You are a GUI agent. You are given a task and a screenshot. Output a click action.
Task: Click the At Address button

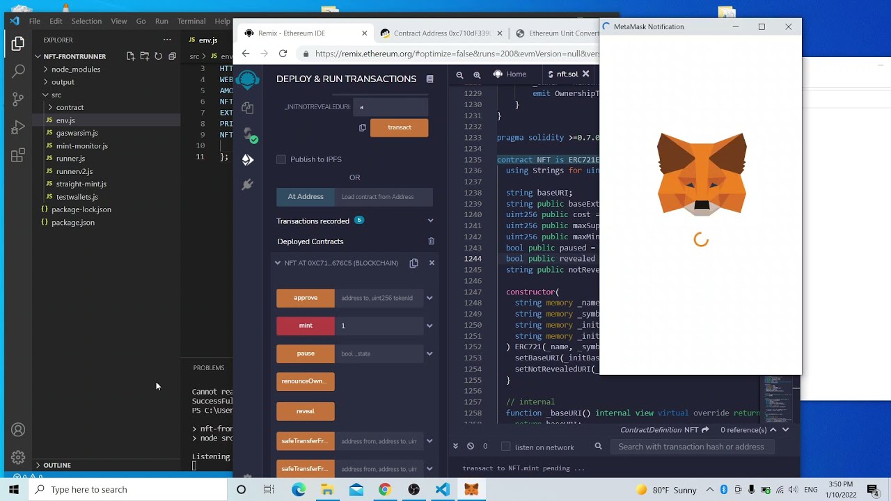(306, 197)
